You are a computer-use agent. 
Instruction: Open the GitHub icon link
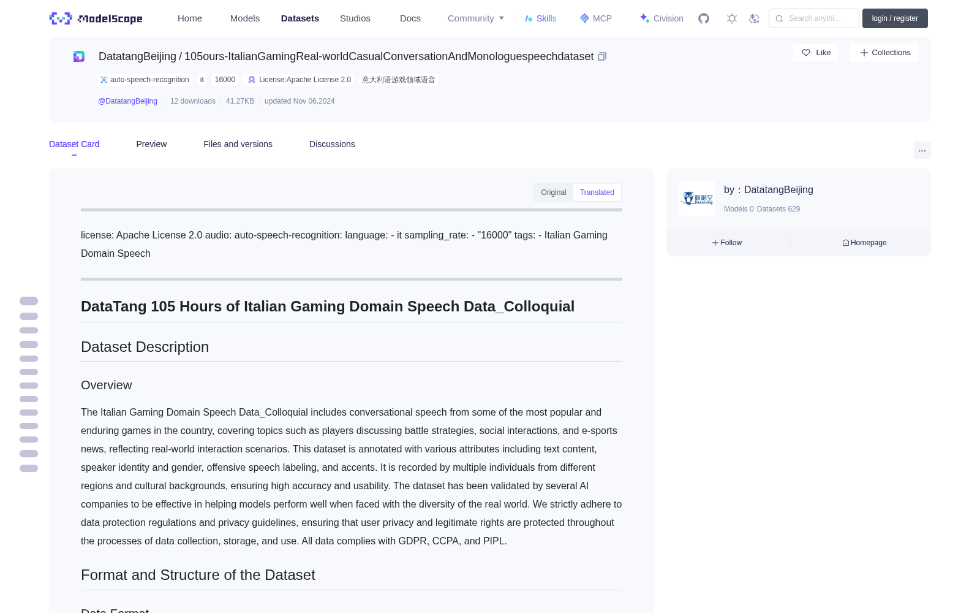pyautogui.click(x=704, y=18)
